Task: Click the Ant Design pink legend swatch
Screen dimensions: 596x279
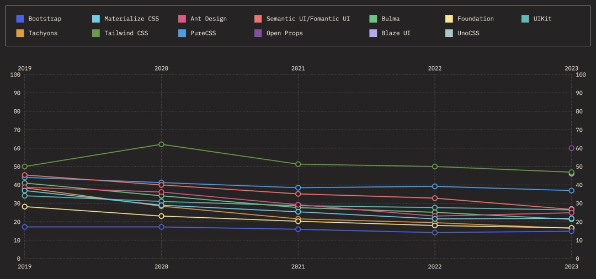Action: point(183,19)
